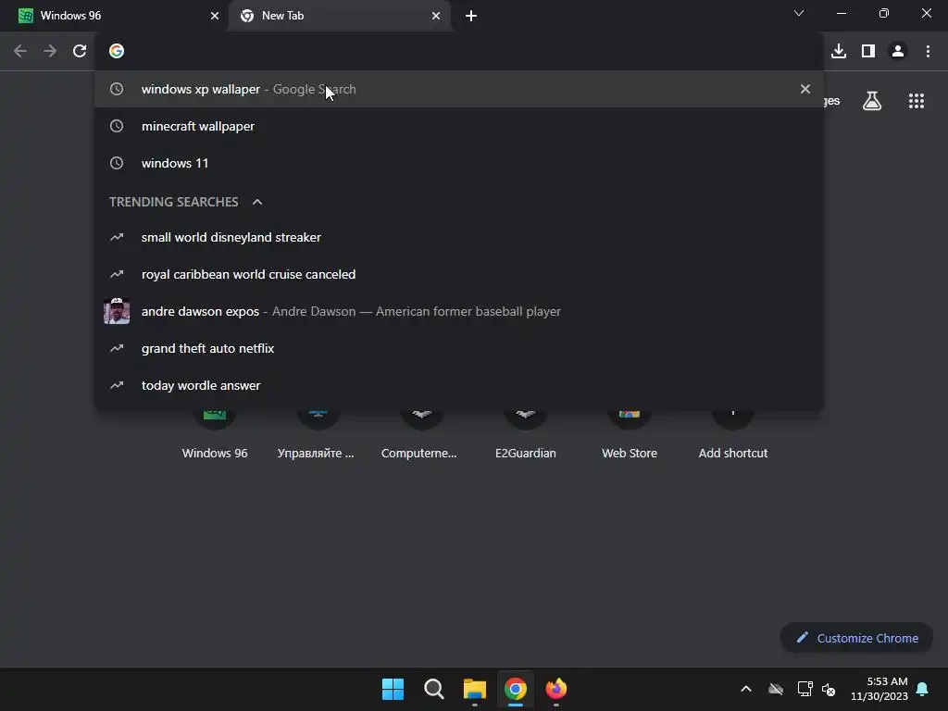The width and height of the screenshot is (948, 711).
Task: Click the OneDrive cloud tray icon
Action: point(776,689)
